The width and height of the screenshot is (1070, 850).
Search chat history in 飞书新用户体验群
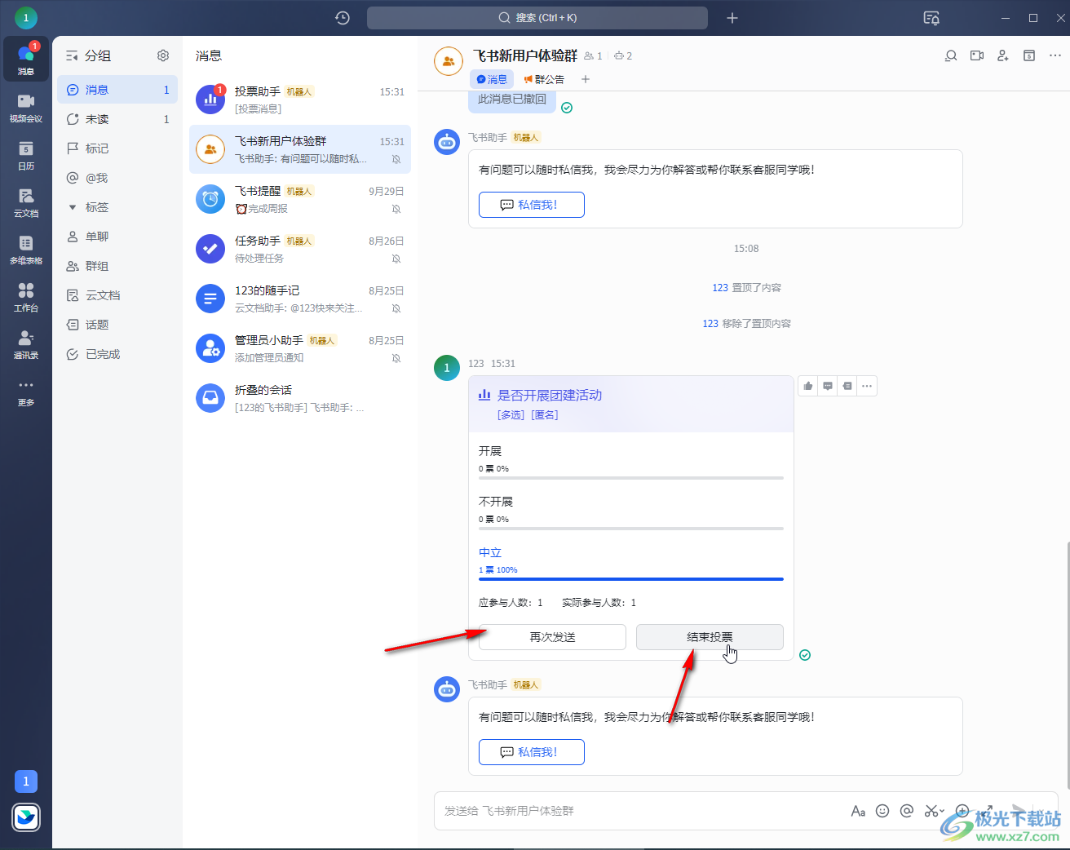(951, 55)
